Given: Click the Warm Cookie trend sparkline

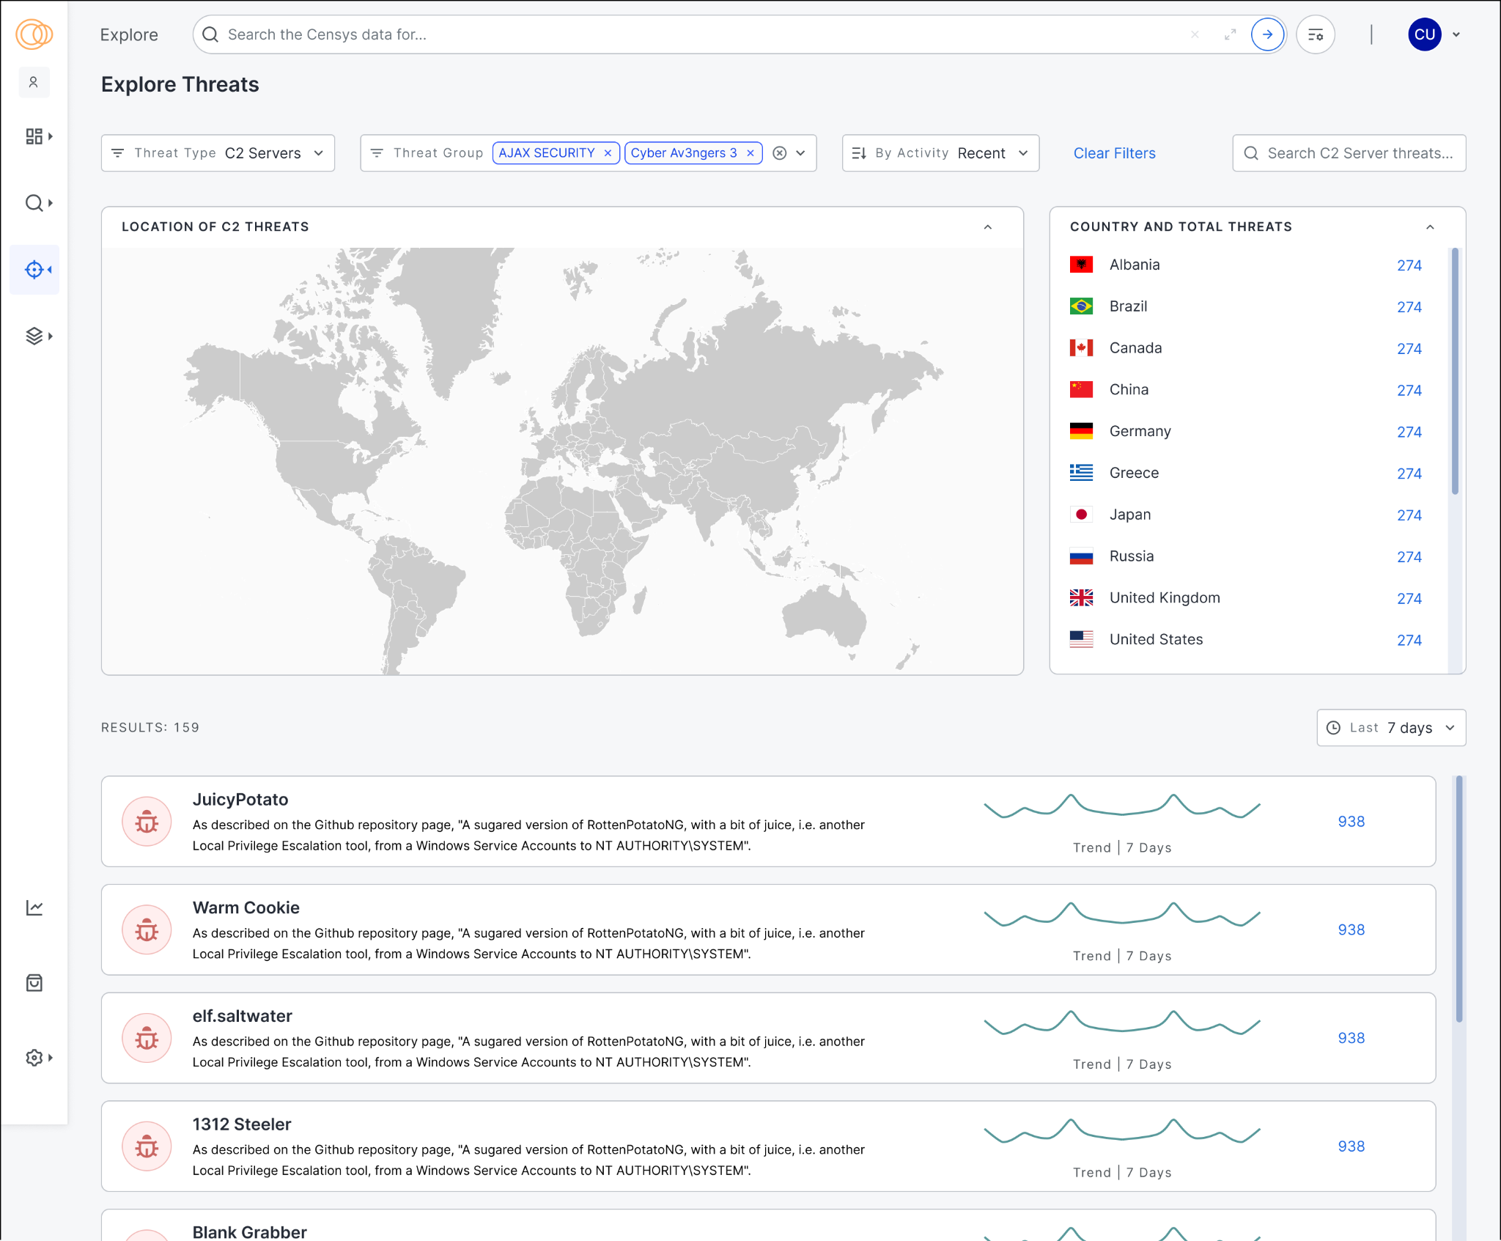Looking at the screenshot, I should pyautogui.click(x=1122, y=915).
